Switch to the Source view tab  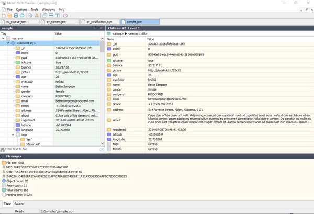19,204
